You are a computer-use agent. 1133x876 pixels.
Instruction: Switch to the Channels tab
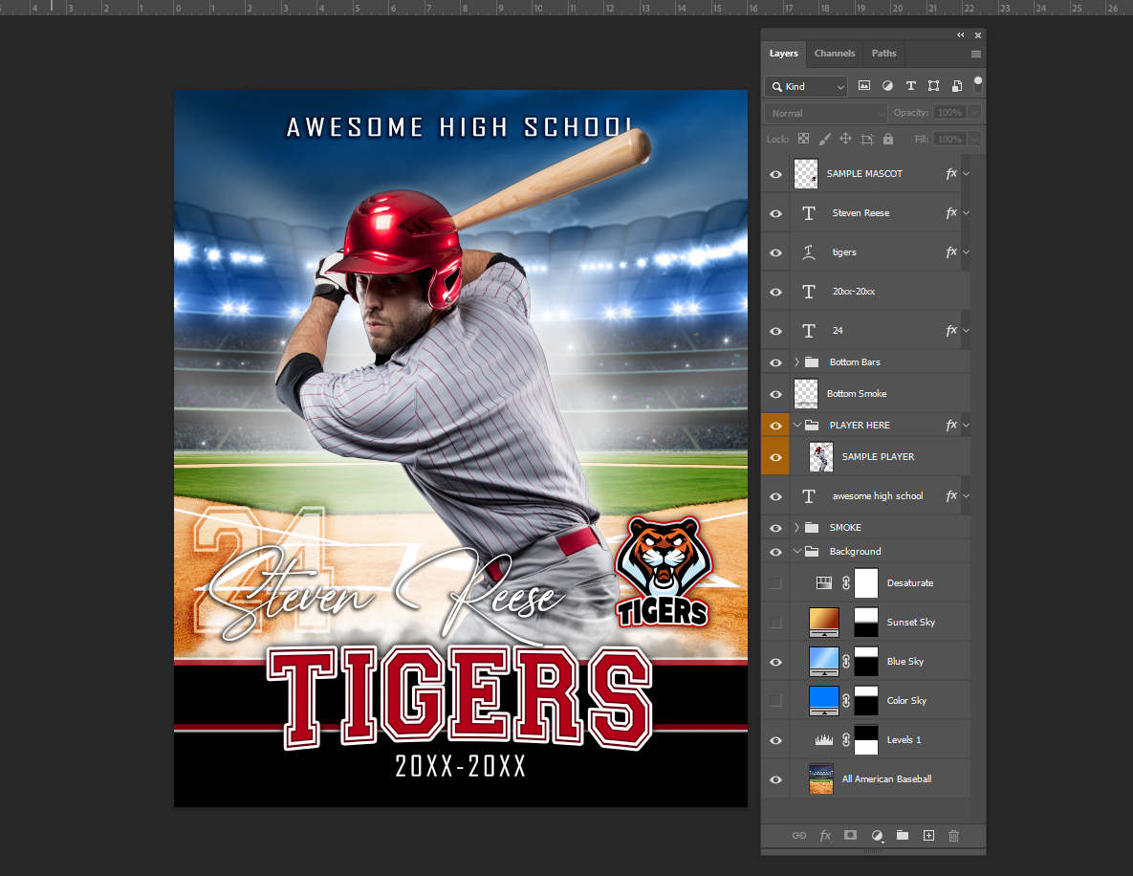[835, 54]
